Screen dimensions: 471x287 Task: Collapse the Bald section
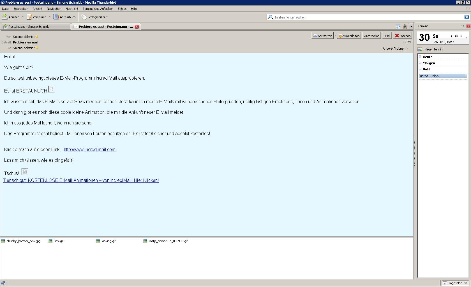tap(420, 69)
